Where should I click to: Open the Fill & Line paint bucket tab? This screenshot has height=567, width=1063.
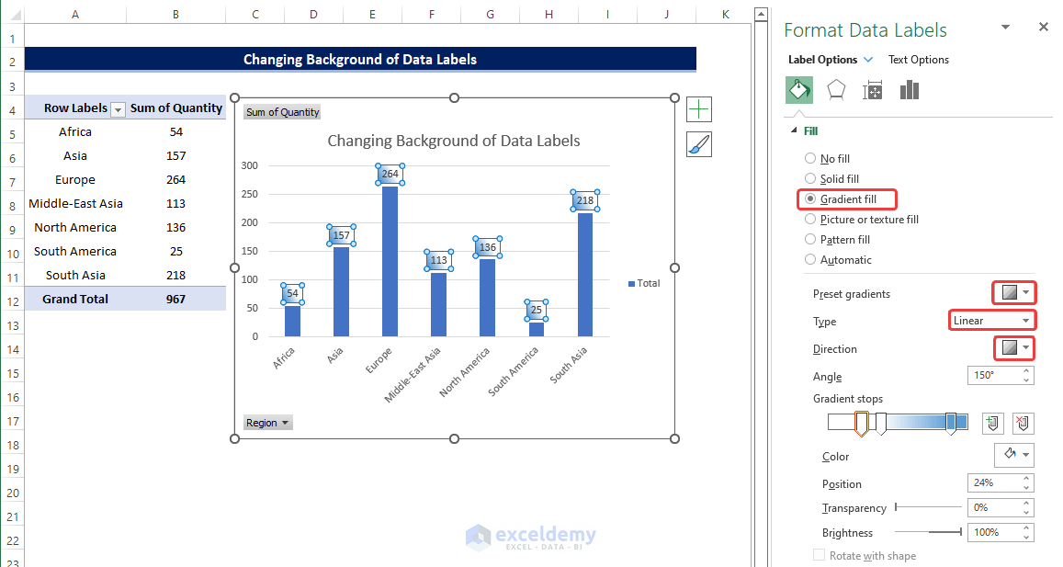click(x=798, y=90)
